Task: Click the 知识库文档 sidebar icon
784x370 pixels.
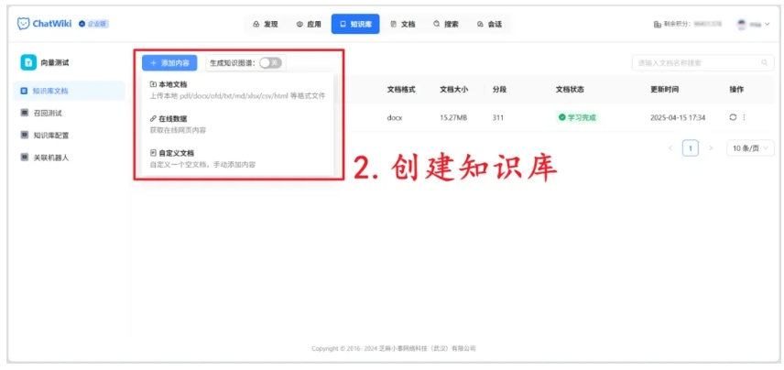Action: click(x=24, y=91)
